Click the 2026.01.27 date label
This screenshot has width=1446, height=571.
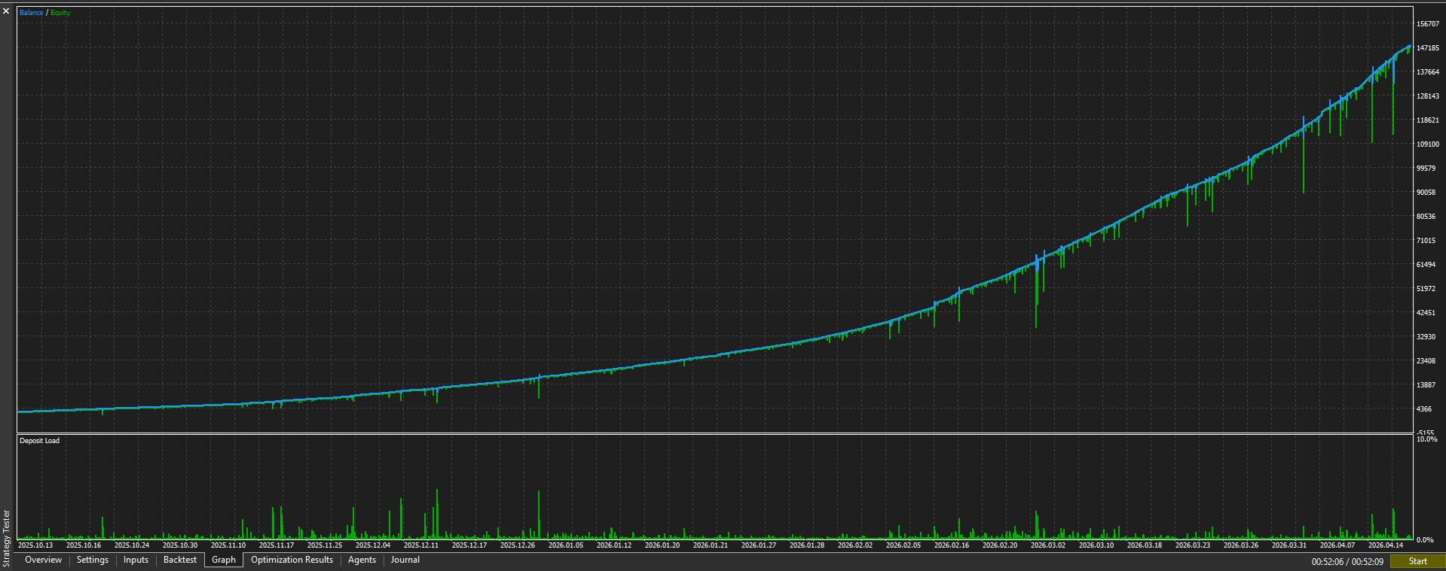coord(759,545)
